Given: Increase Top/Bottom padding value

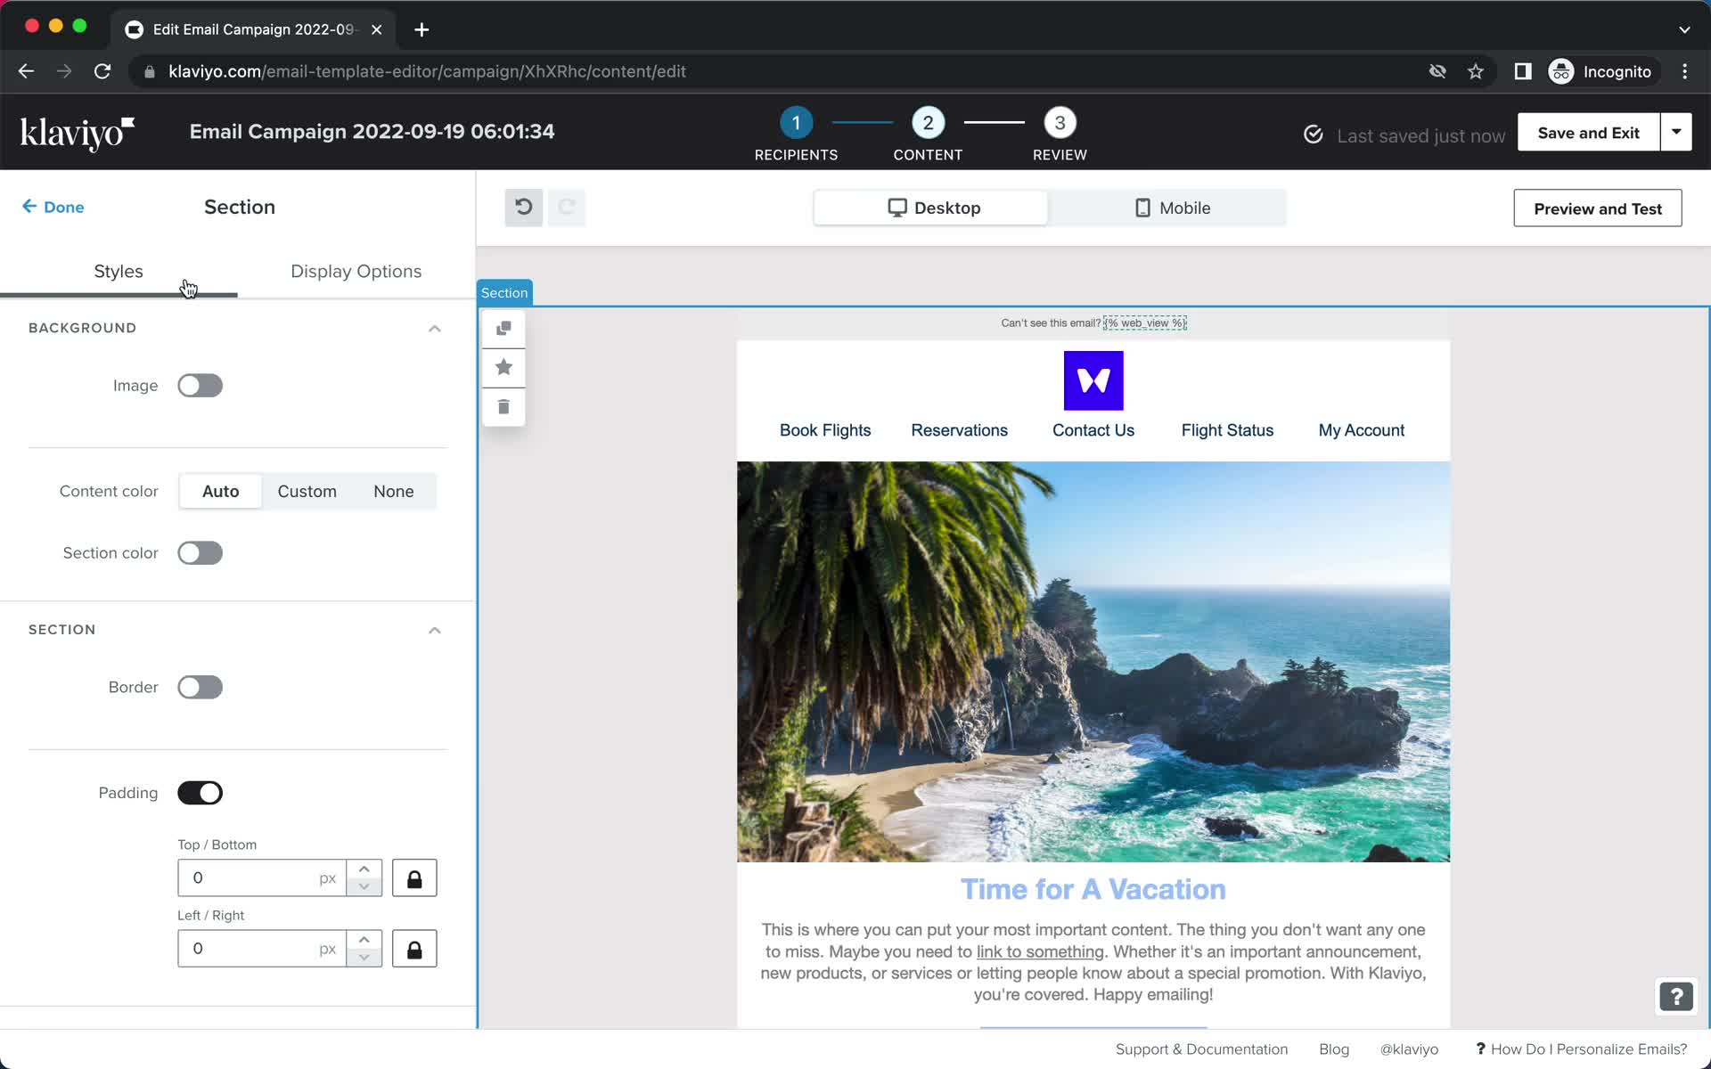Looking at the screenshot, I should point(364,869).
